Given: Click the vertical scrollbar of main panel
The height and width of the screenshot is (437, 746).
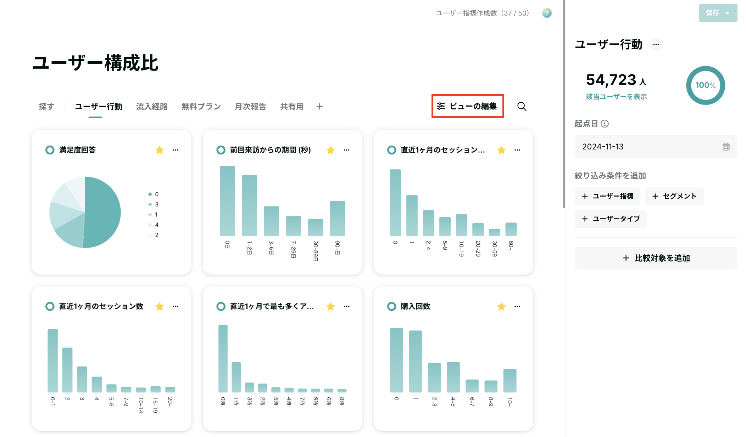Looking at the screenshot, I should (x=564, y=104).
